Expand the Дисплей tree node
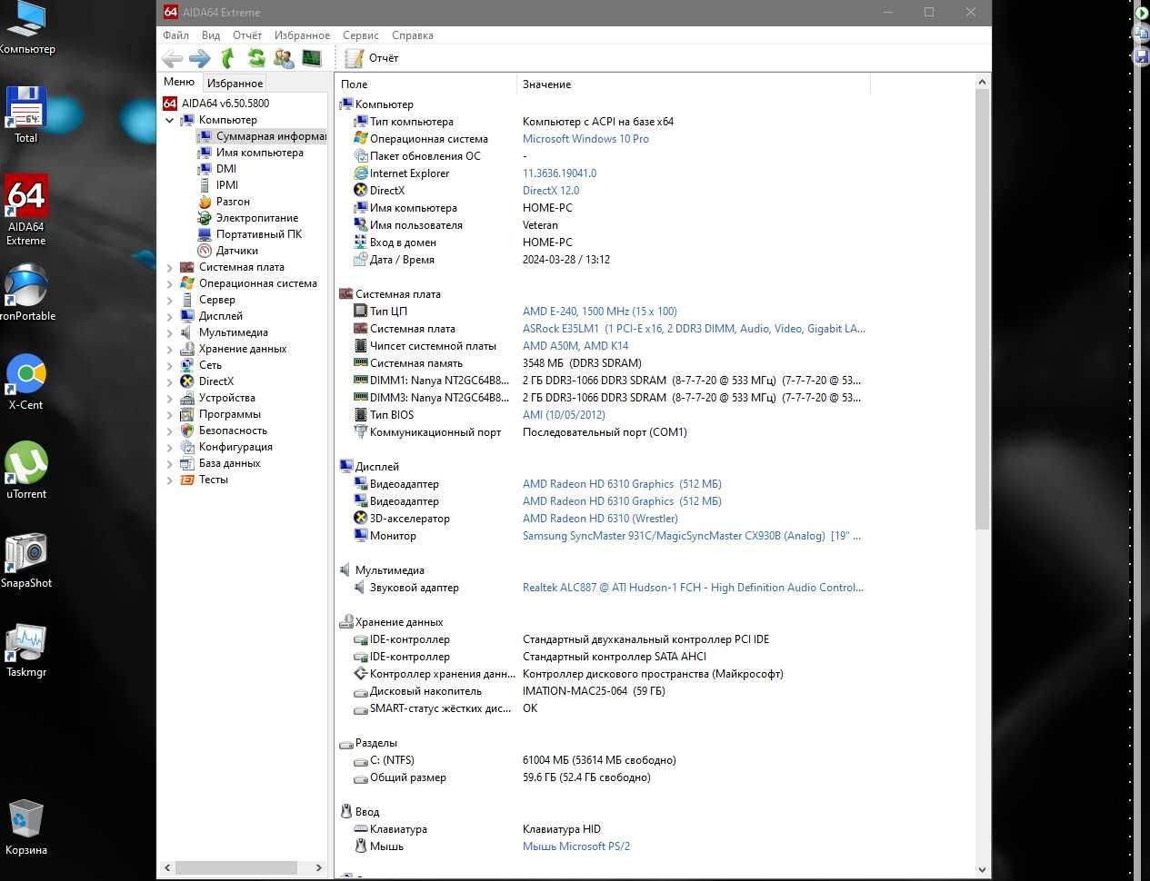 [x=170, y=316]
